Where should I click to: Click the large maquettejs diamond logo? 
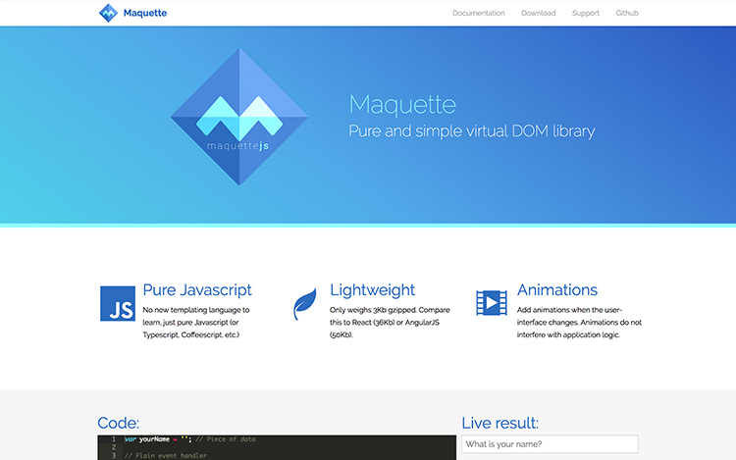click(239, 117)
